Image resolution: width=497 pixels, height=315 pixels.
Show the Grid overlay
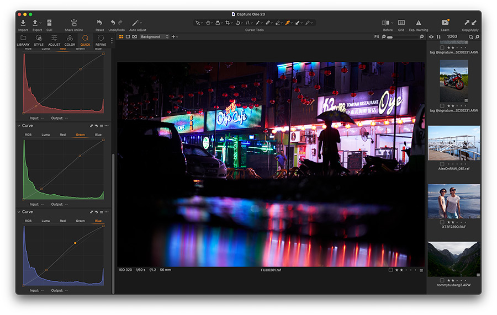tap(401, 23)
